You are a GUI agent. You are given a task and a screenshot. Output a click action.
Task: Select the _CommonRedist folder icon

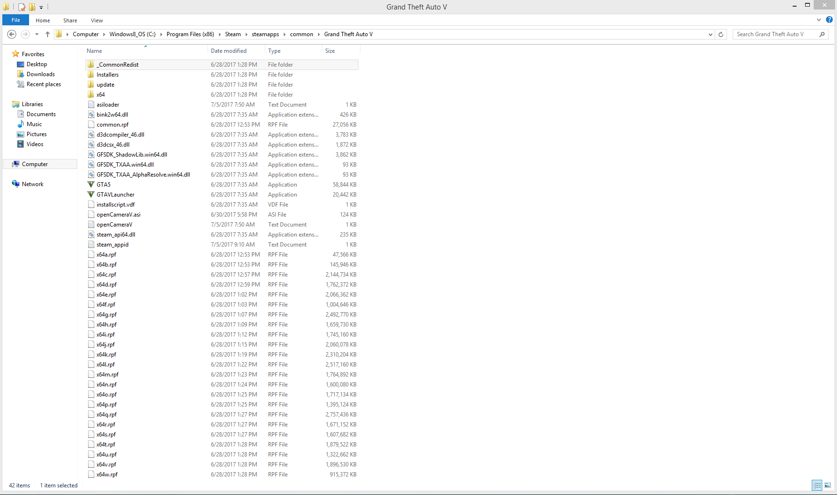click(91, 65)
